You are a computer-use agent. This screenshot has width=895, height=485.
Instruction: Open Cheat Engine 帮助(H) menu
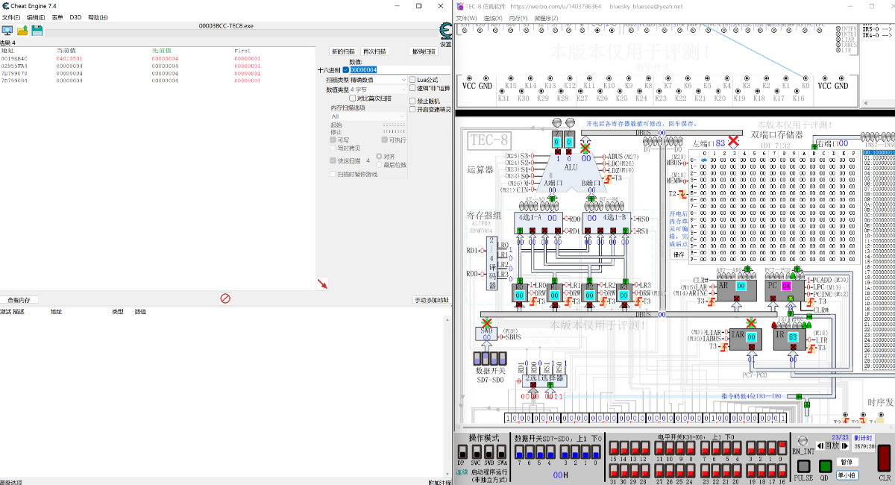[x=98, y=16]
